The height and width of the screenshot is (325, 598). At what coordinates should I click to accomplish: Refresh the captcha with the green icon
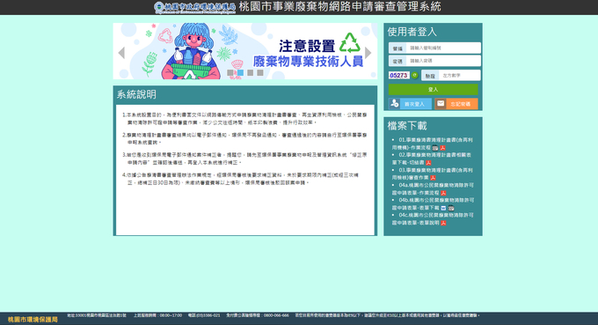(414, 75)
